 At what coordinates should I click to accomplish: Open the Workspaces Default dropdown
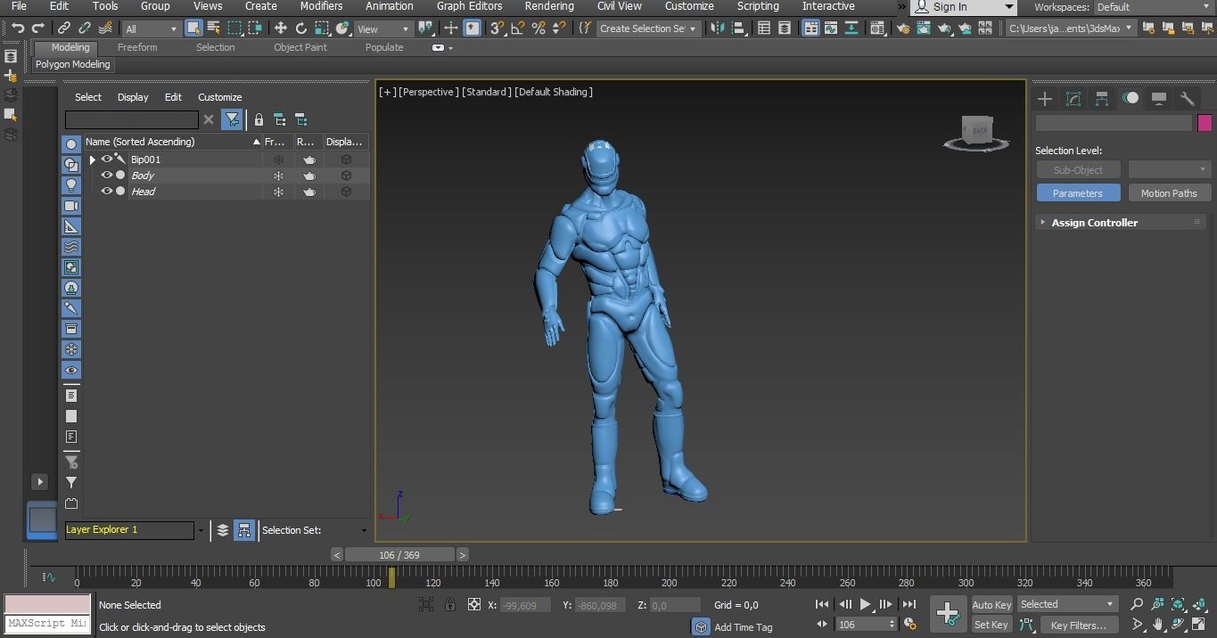pyautogui.click(x=1152, y=7)
